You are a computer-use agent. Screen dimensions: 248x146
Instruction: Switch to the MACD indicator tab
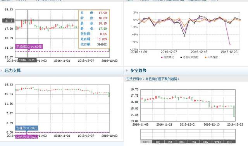click(x=146, y=142)
